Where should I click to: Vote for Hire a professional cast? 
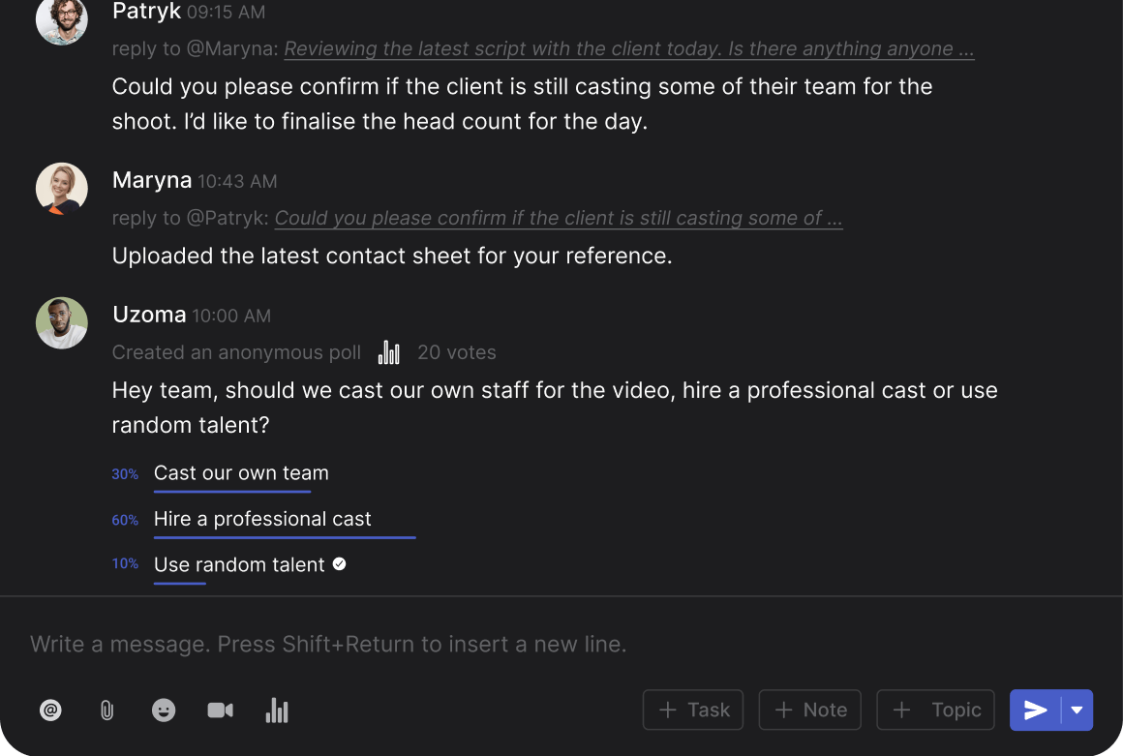point(262,519)
